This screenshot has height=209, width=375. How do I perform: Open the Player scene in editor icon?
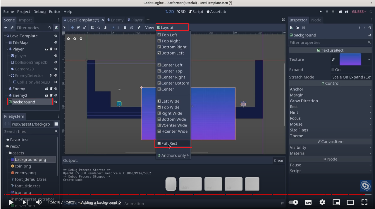46,49
